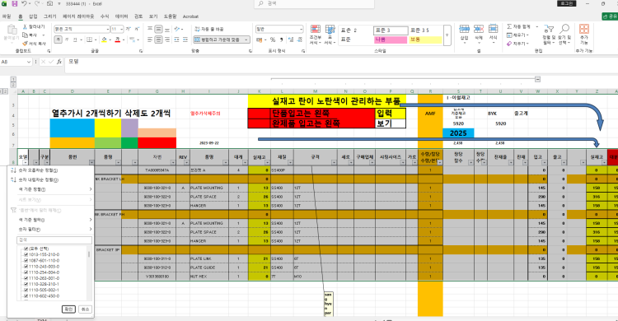Image resolution: width=618 pixels, height=321 pixels.
Task: Uncheck the 1110-263-001-0 filter item
Action: coord(26,278)
